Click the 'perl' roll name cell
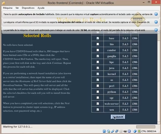The image size is (161, 134). [111, 86]
